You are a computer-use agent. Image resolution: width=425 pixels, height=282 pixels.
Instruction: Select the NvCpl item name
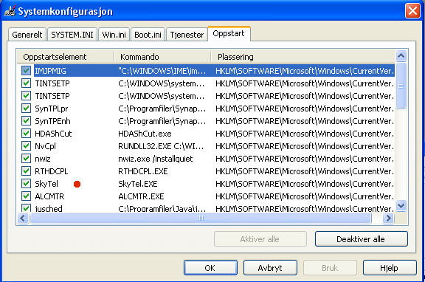(45, 146)
